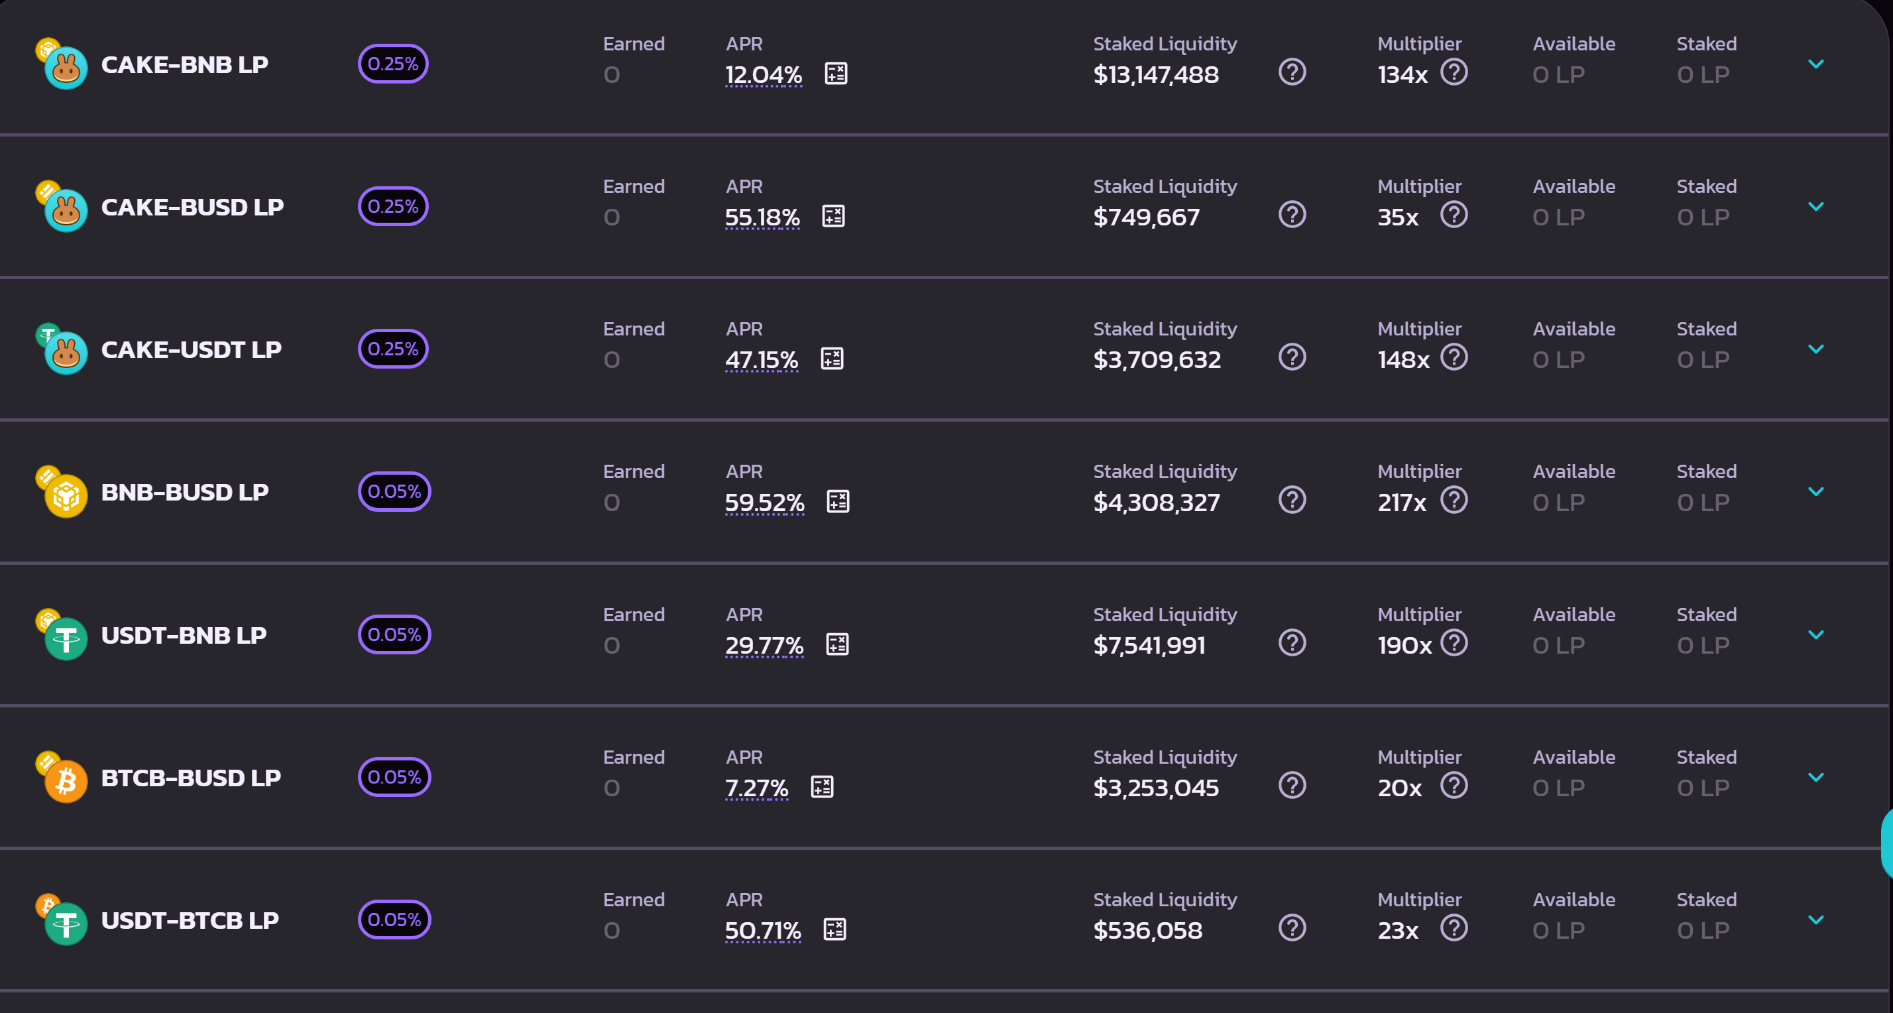Click the USDT-BNB LP pair name

184,635
